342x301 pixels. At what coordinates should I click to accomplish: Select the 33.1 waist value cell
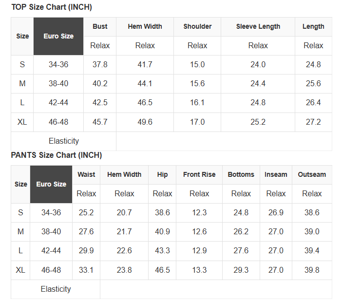[86, 270]
